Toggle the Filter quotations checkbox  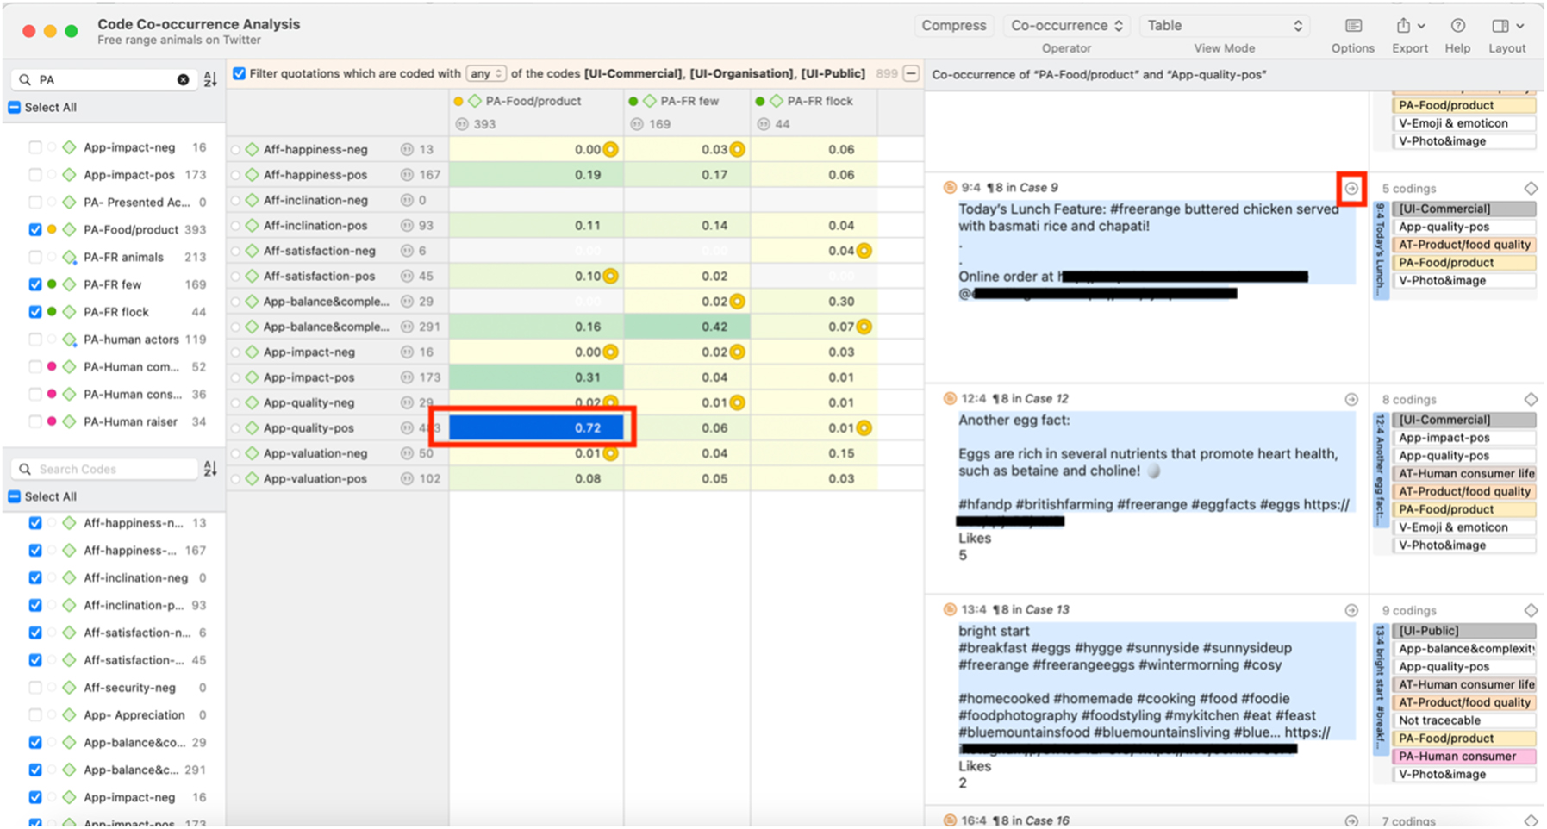click(x=239, y=73)
